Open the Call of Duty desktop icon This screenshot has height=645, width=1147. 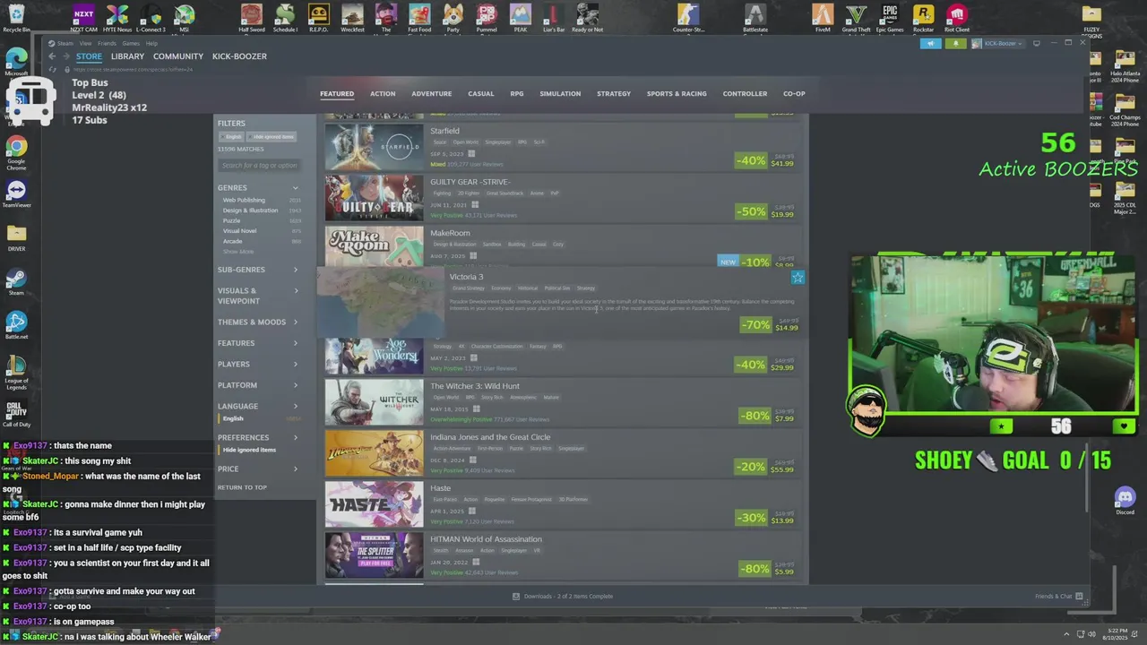(16, 414)
